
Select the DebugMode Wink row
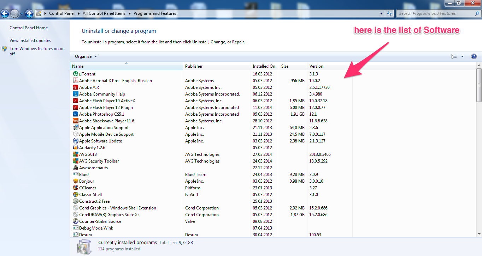211,228
